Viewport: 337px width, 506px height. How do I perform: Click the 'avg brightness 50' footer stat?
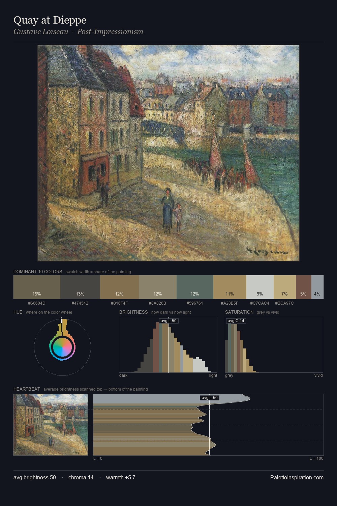(35, 477)
